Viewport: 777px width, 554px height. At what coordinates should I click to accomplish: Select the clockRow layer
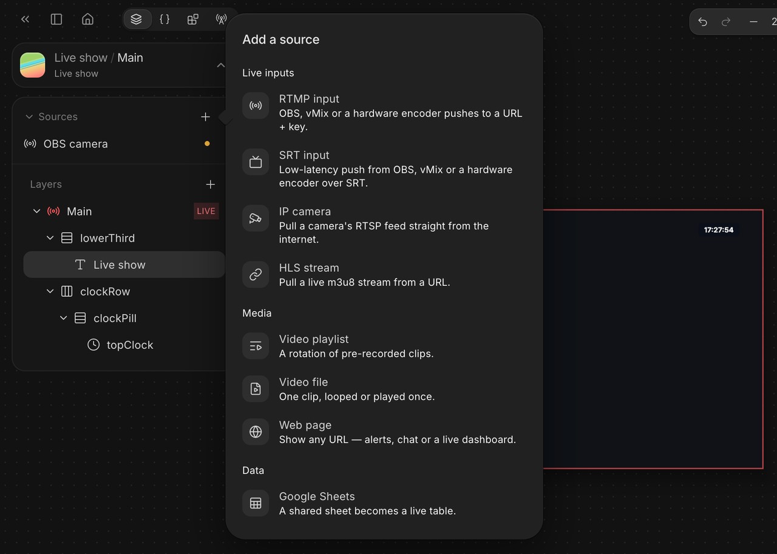124,291
